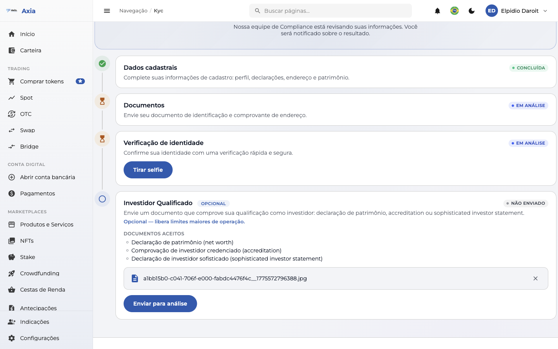Open Comprar tokens page
This screenshot has width=558, height=349.
pyautogui.click(x=46, y=81)
